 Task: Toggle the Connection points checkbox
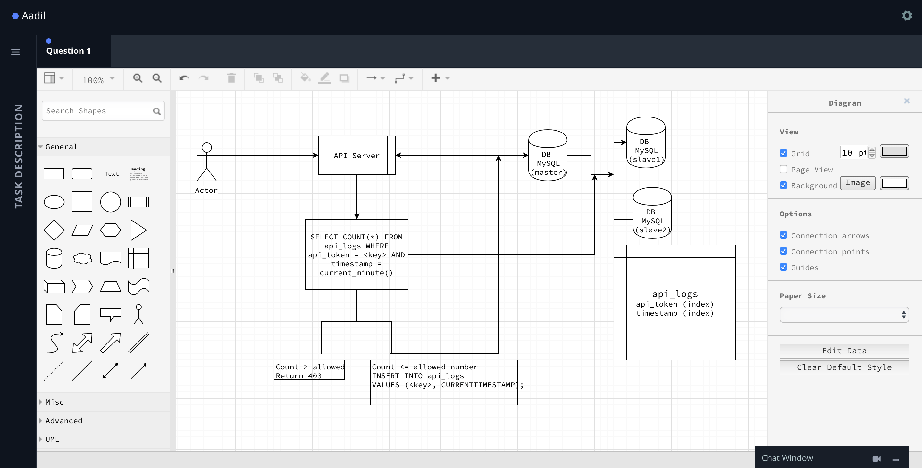(784, 251)
